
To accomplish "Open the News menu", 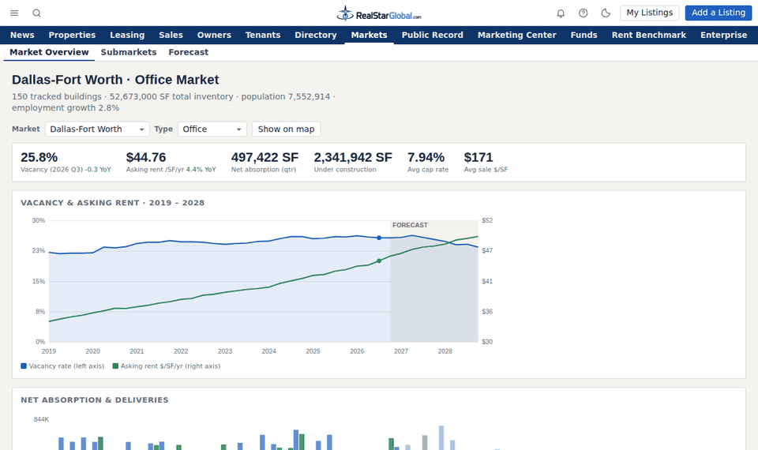I will coord(22,35).
